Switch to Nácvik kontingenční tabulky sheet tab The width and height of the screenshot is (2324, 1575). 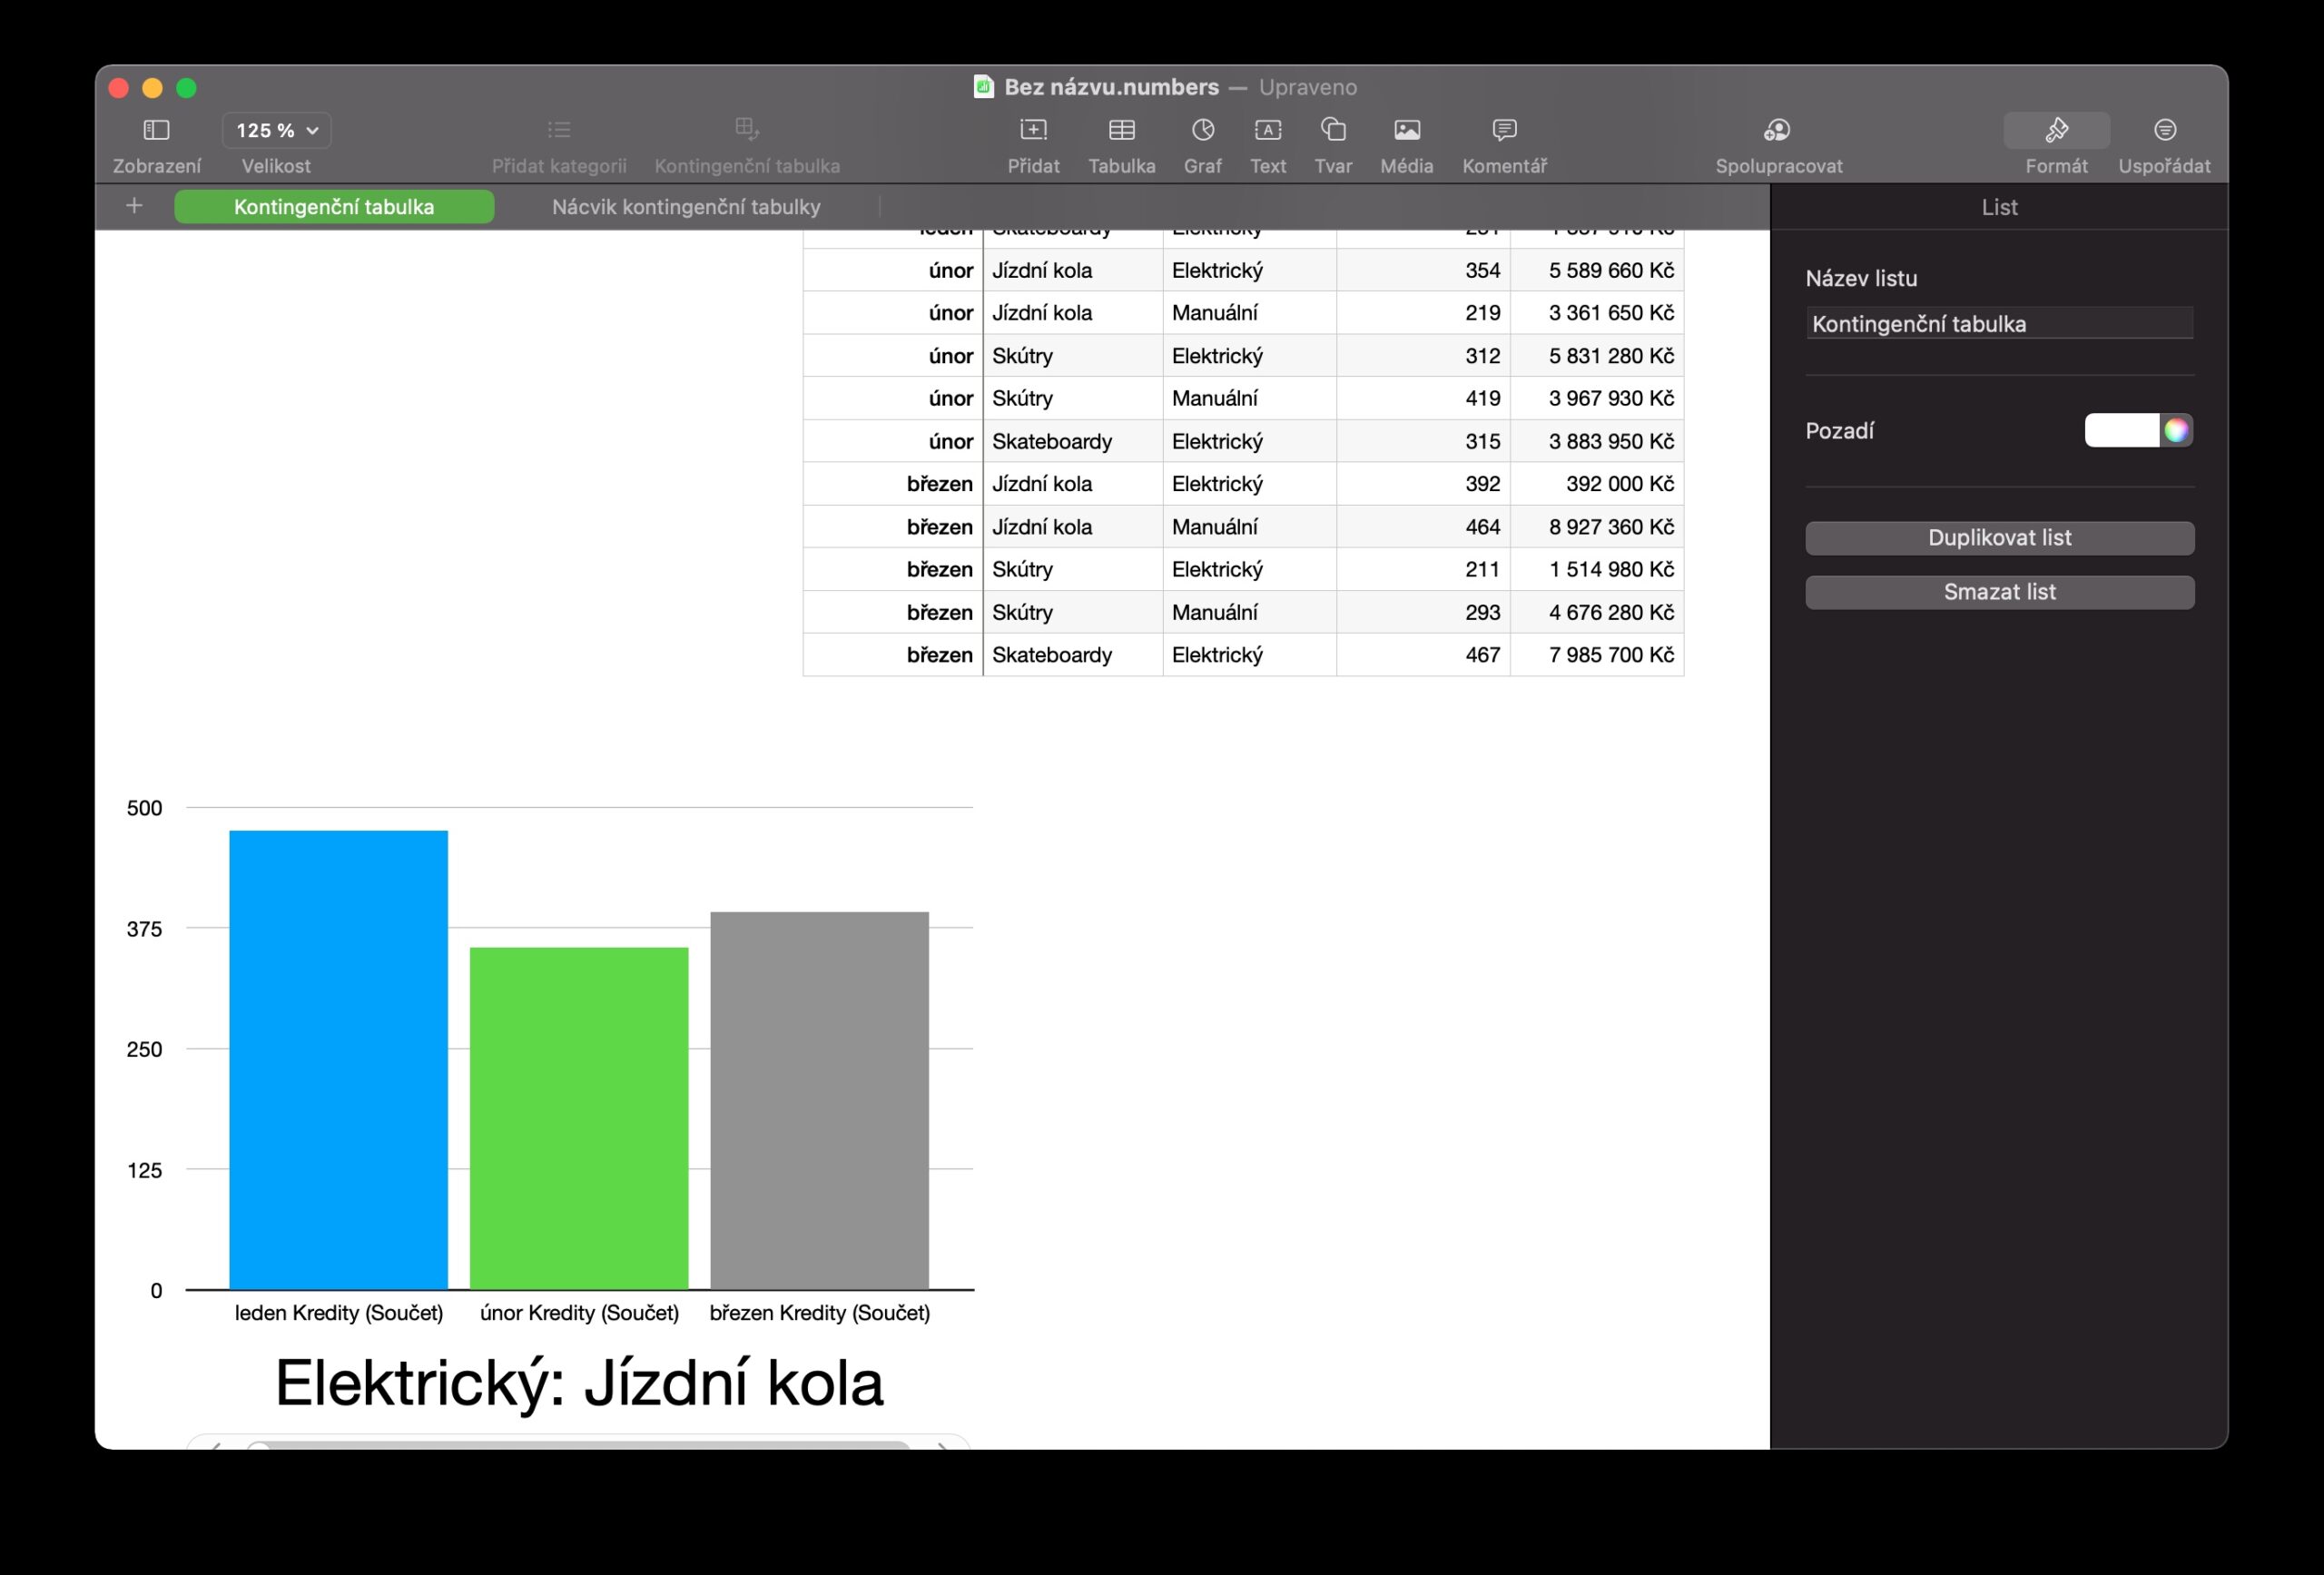pos(686,207)
